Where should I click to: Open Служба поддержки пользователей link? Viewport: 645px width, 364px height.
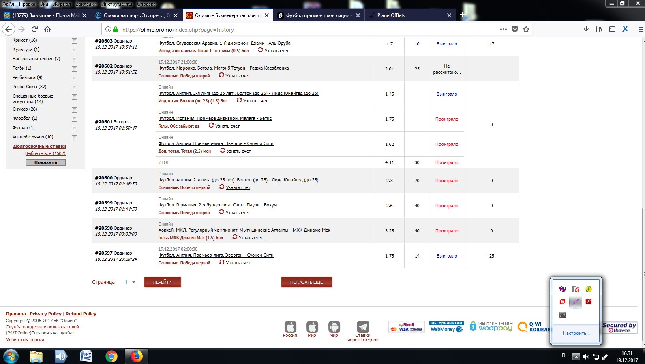click(x=42, y=327)
